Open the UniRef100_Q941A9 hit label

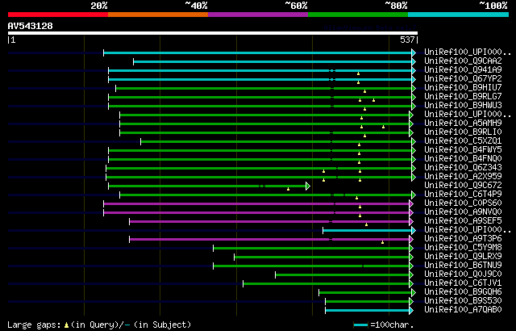pos(463,69)
